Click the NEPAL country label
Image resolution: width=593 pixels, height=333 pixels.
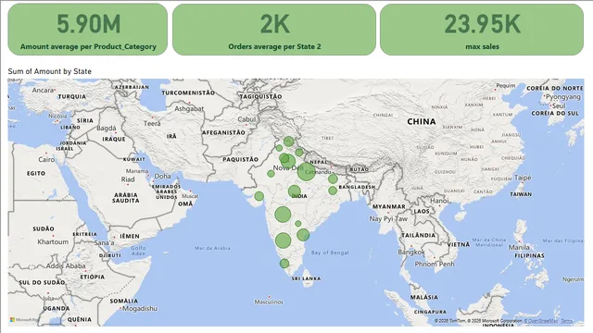[319, 162]
